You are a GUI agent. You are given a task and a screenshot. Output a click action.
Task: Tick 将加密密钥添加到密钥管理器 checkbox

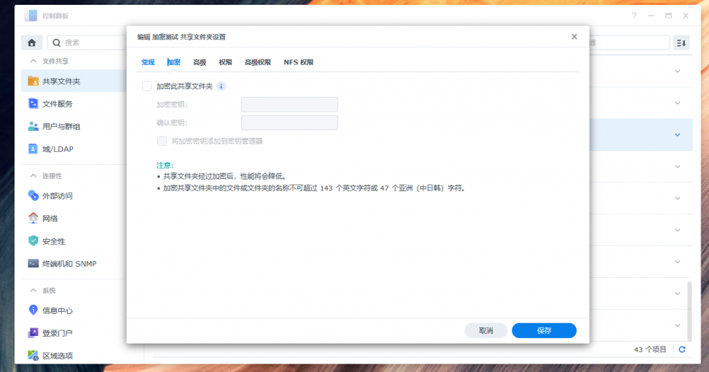pyautogui.click(x=162, y=141)
